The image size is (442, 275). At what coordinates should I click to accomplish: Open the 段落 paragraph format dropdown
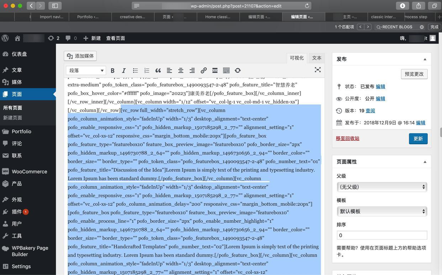86,70
